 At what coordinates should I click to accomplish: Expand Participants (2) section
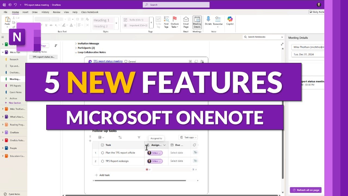(x=76, y=48)
